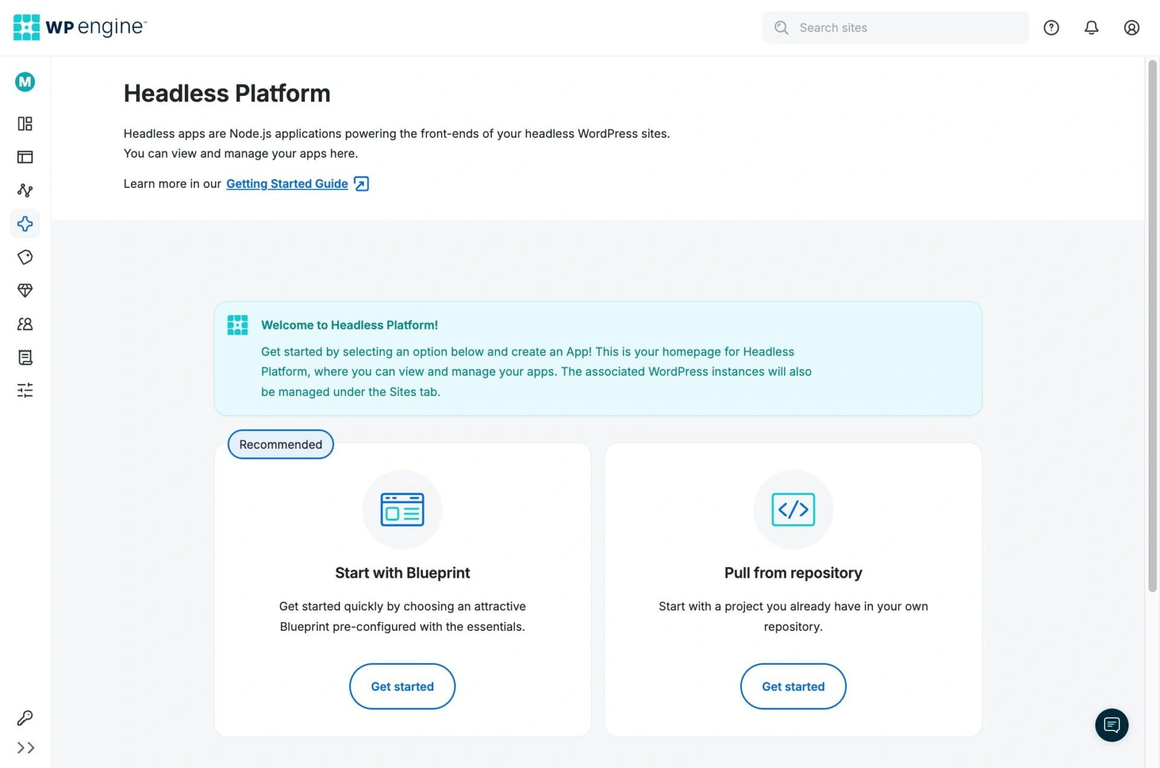Click Get started under Start with Blueprint
Image resolution: width=1160 pixels, height=768 pixels.
[402, 686]
